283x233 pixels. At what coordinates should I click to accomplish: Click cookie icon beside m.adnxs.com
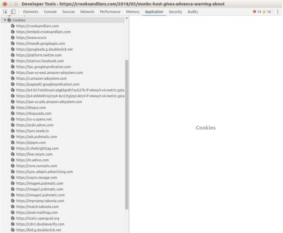[13, 160]
